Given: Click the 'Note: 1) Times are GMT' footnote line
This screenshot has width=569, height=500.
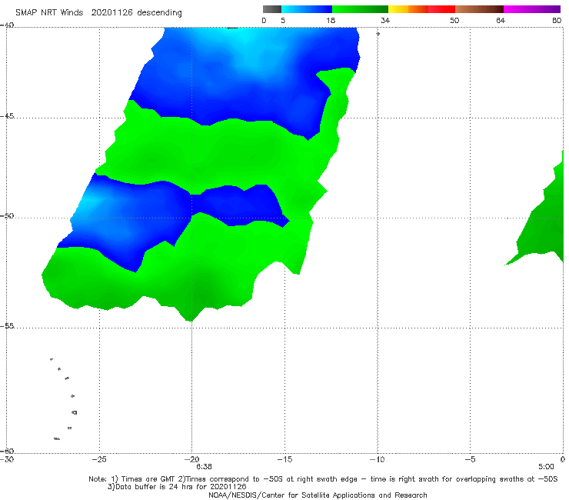Looking at the screenshot, I should tap(323, 479).
